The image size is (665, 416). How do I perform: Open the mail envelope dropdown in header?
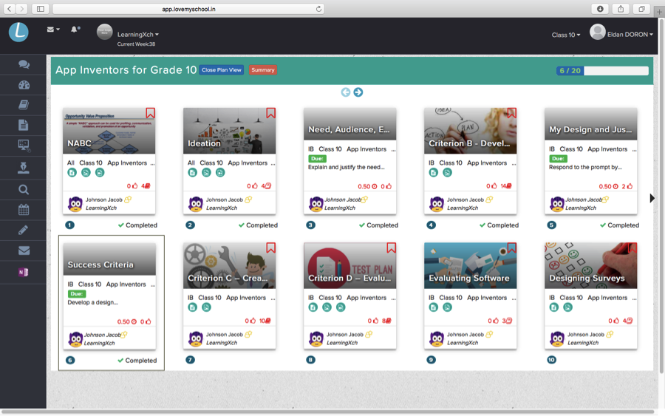pyautogui.click(x=53, y=30)
